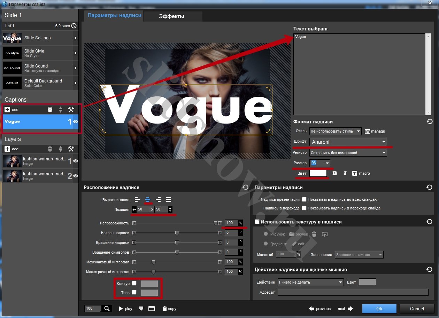The width and height of the screenshot is (439, 318).
Task: Open Шрифт font dropdown Aharoni
Action: coord(348,142)
